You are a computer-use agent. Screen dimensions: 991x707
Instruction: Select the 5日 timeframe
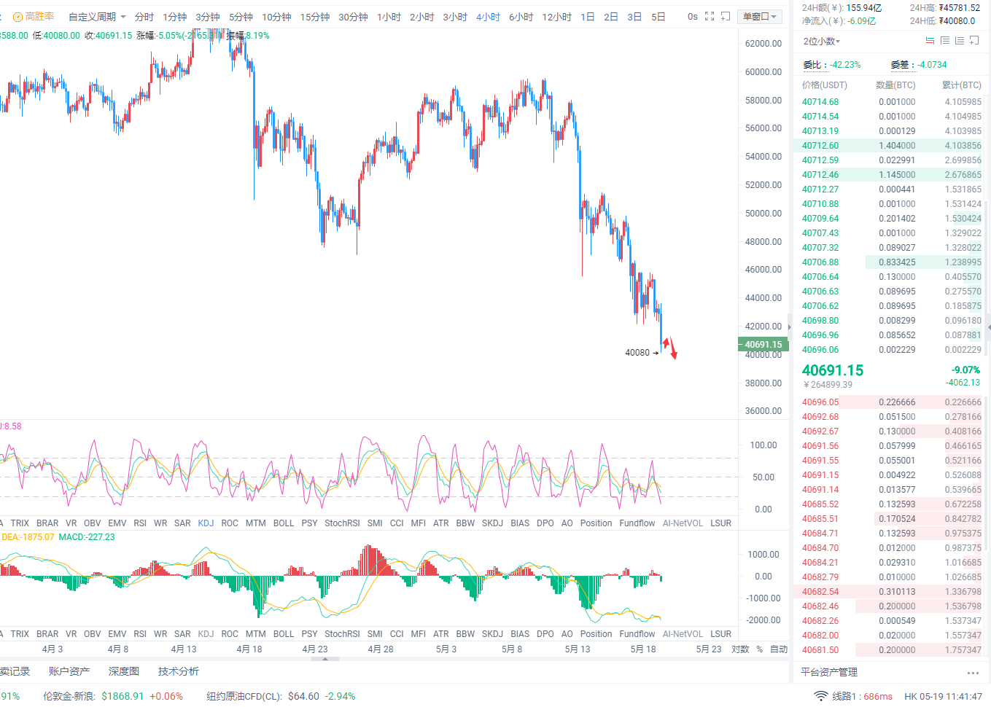[658, 17]
